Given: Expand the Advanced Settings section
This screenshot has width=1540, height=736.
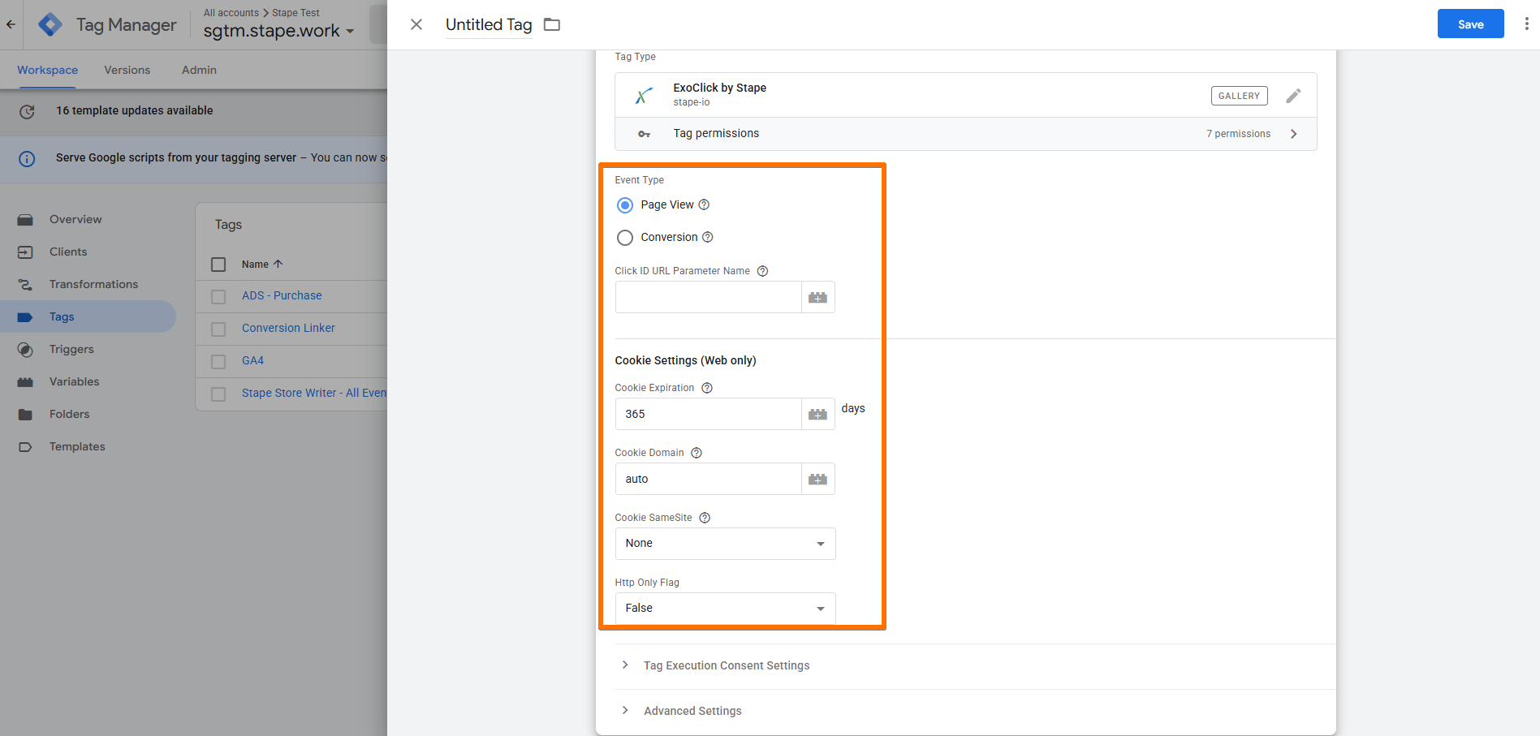Looking at the screenshot, I should (692, 711).
